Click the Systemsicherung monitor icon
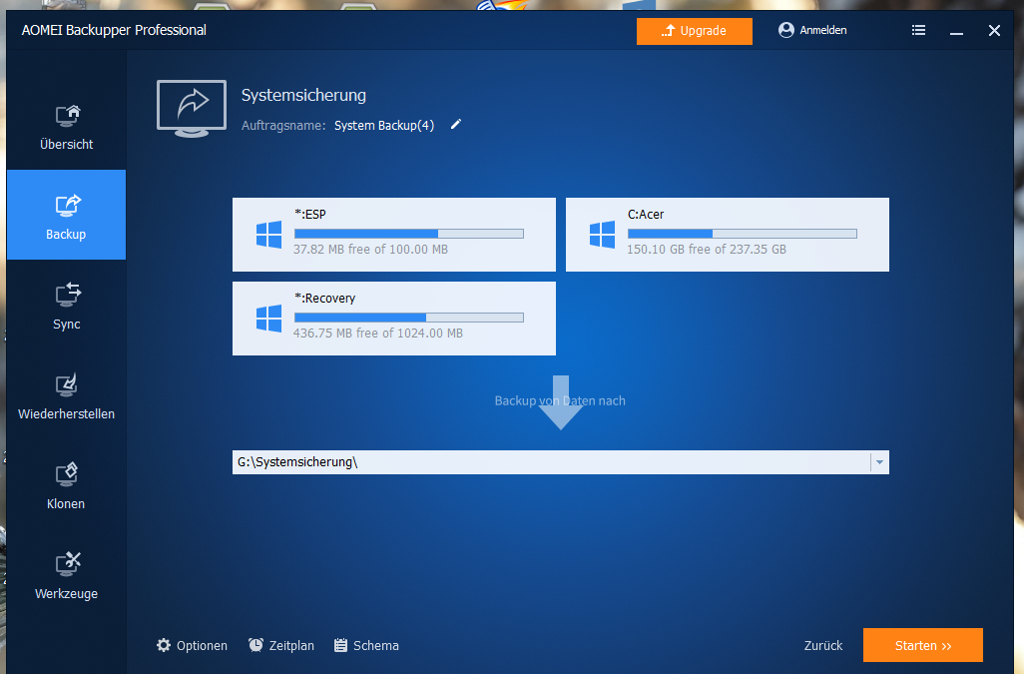The image size is (1024, 674). (x=192, y=109)
